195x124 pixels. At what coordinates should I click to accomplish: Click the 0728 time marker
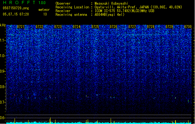click(151, 27)
